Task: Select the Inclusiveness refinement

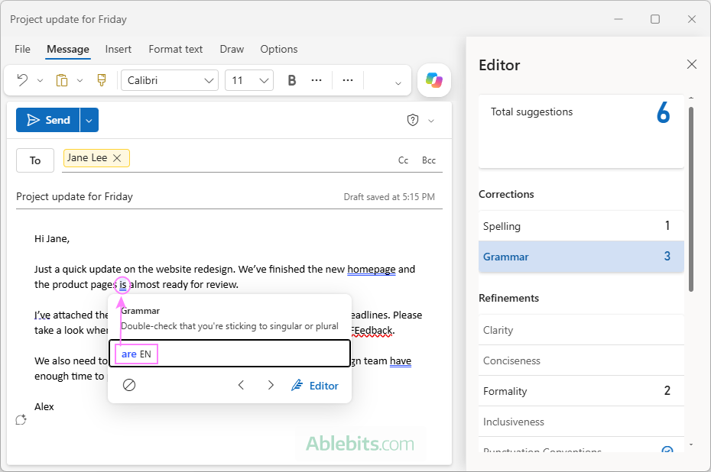Action: click(581, 422)
